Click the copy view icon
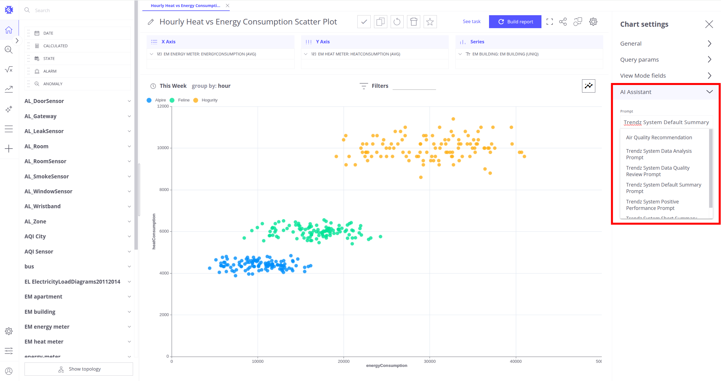This screenshot has width=721, height=381. (x=380, y=22)
